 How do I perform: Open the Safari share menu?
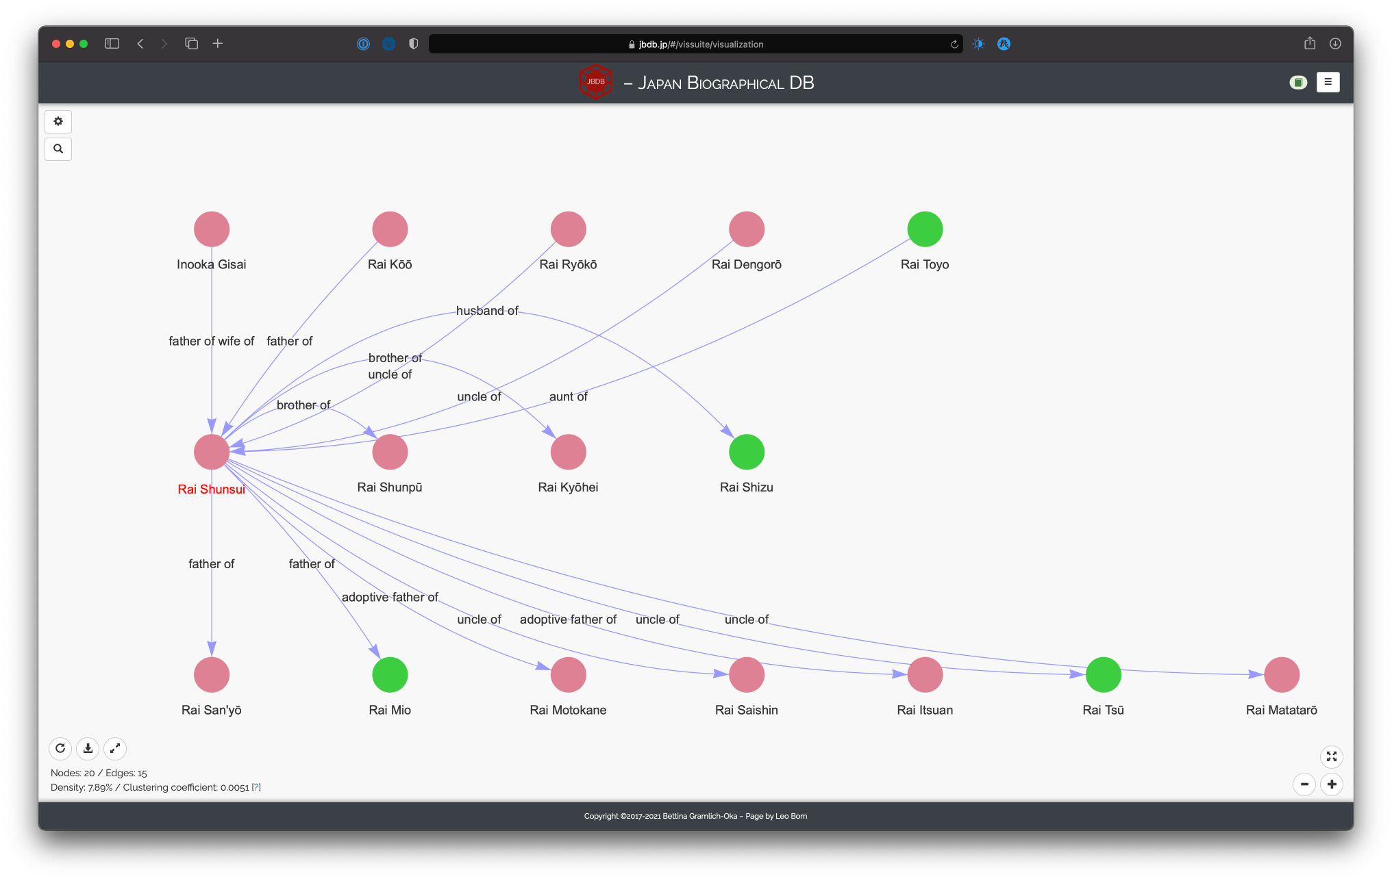1310,43
